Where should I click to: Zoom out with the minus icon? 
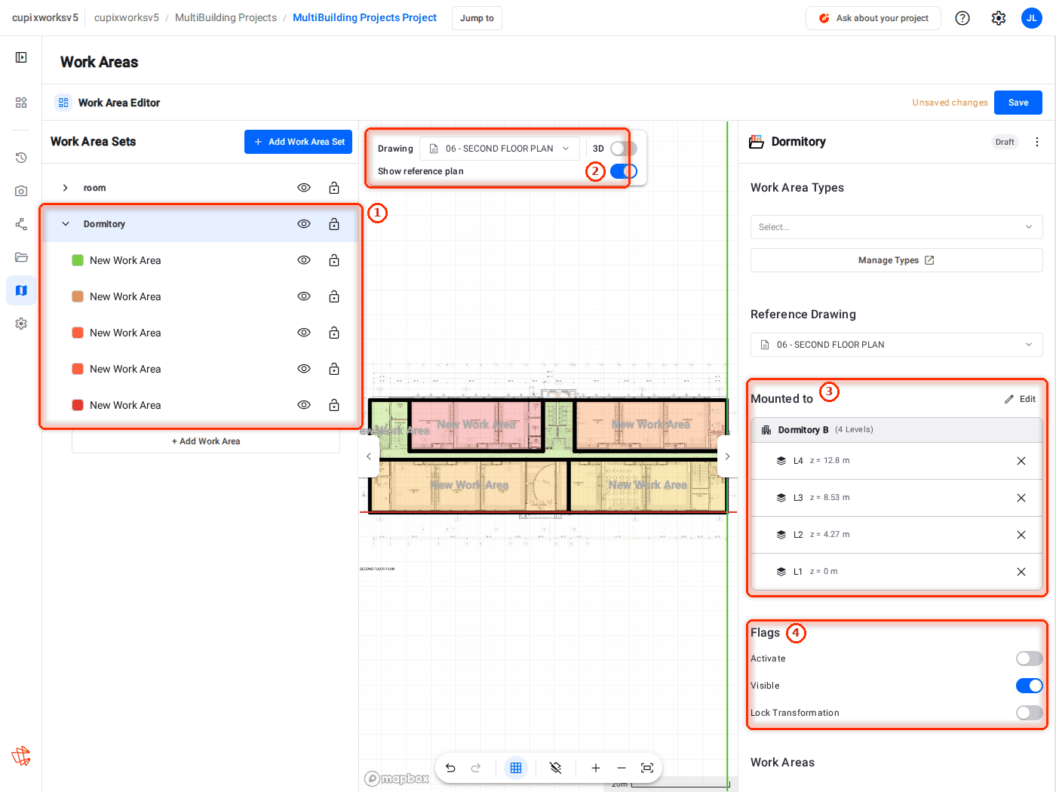click(622, 768)
